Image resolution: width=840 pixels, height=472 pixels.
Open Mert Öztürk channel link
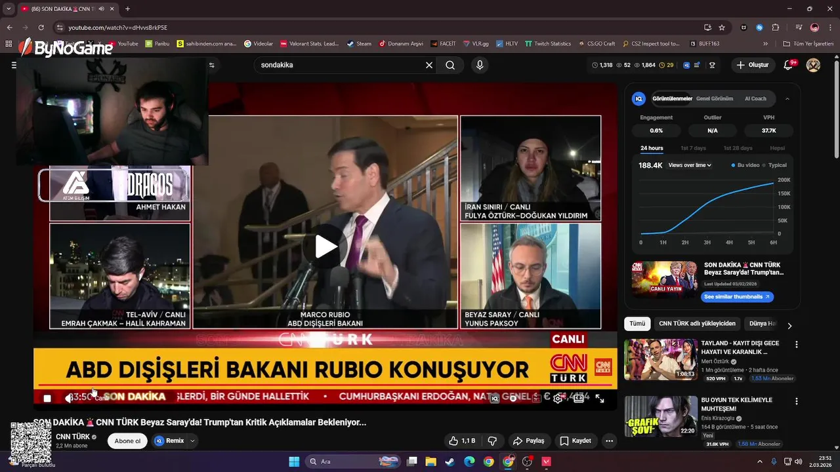(x=715, y=361)
